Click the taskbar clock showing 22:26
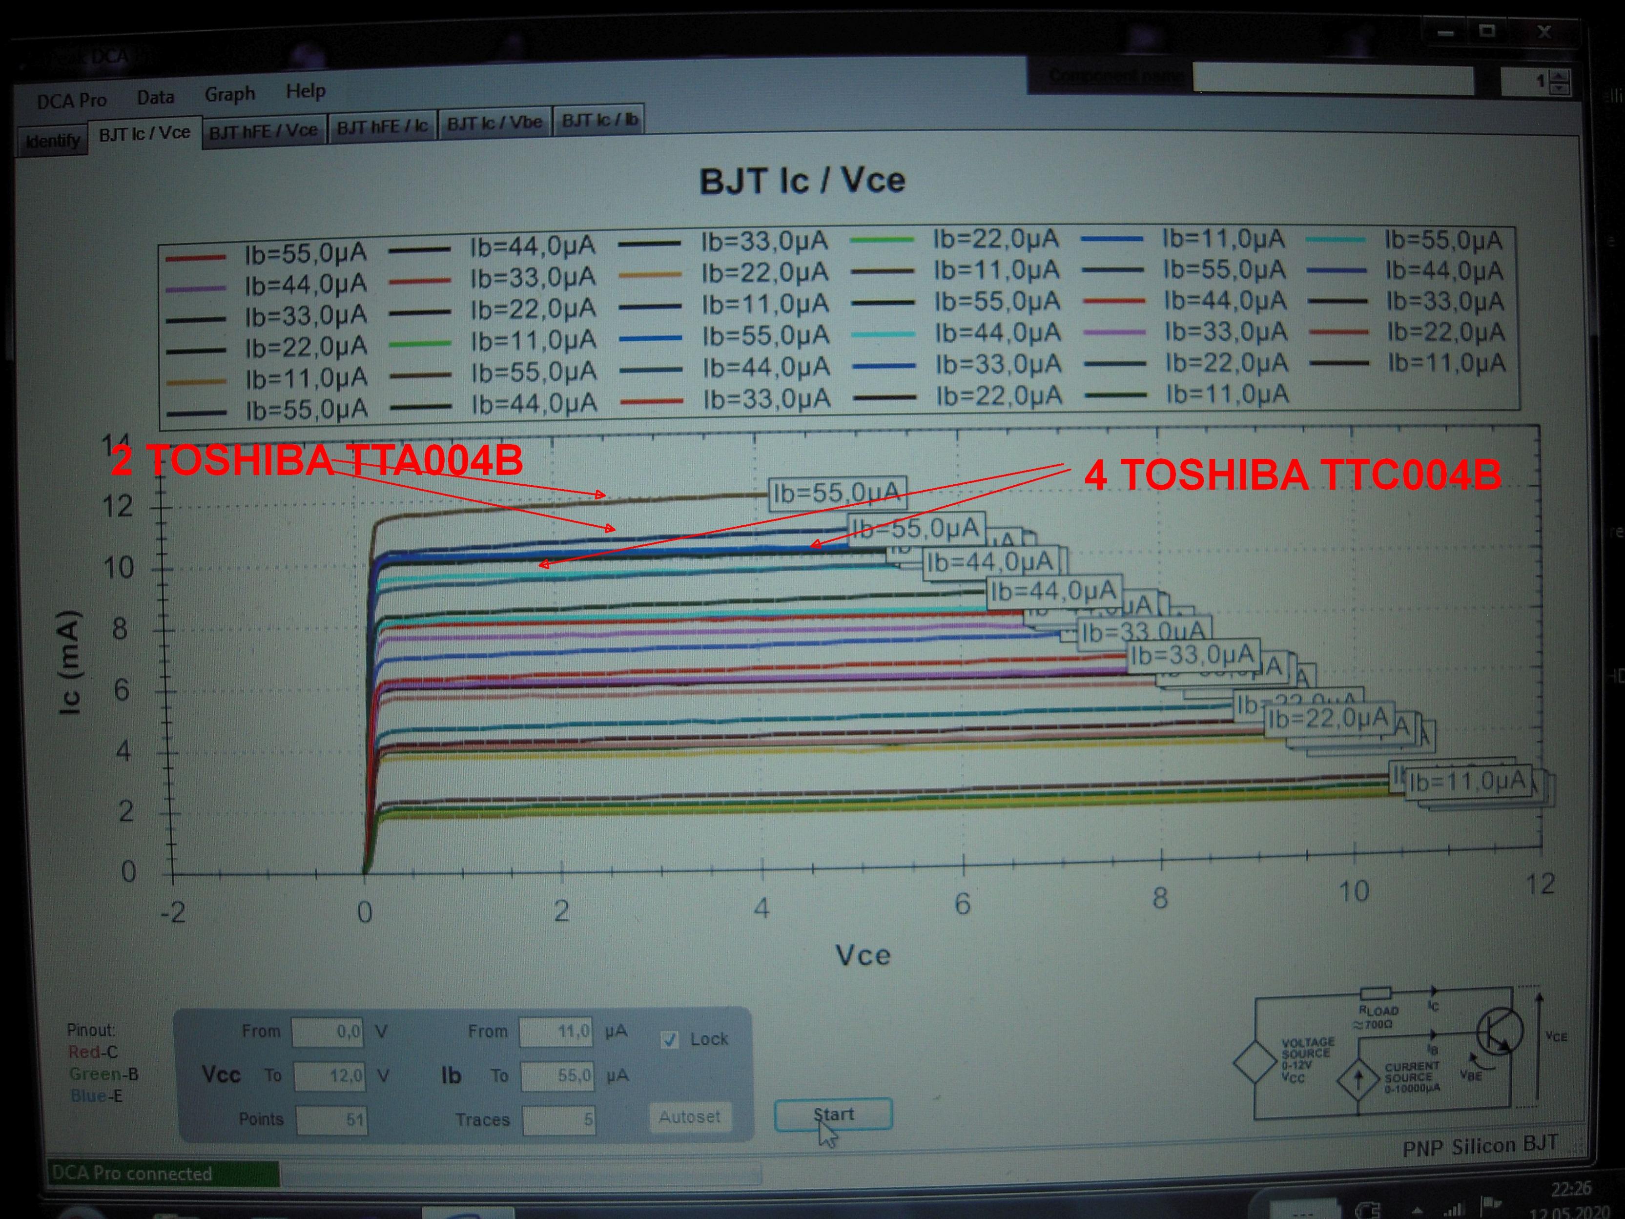 [1571, 1189]
